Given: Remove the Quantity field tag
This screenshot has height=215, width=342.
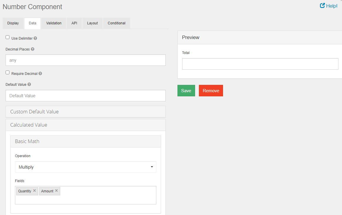Looking at the screenshot, I should 34,191.
